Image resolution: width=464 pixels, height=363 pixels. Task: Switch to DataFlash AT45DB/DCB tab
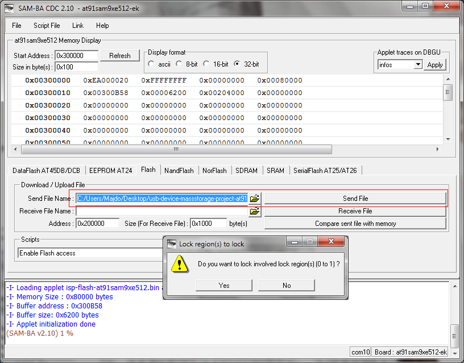47,171
